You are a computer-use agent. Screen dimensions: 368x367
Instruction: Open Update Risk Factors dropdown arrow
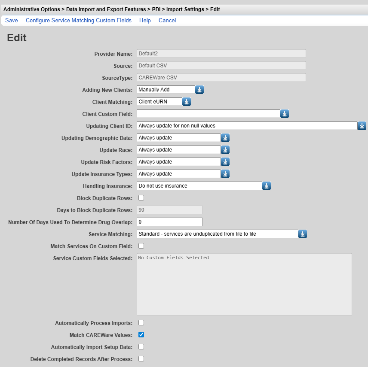[225, 162]
